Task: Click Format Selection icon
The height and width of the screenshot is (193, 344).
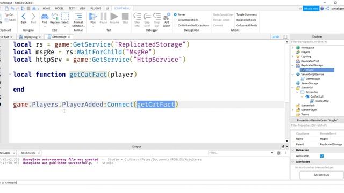Action: pyautogui.click(x=78, y=17)
